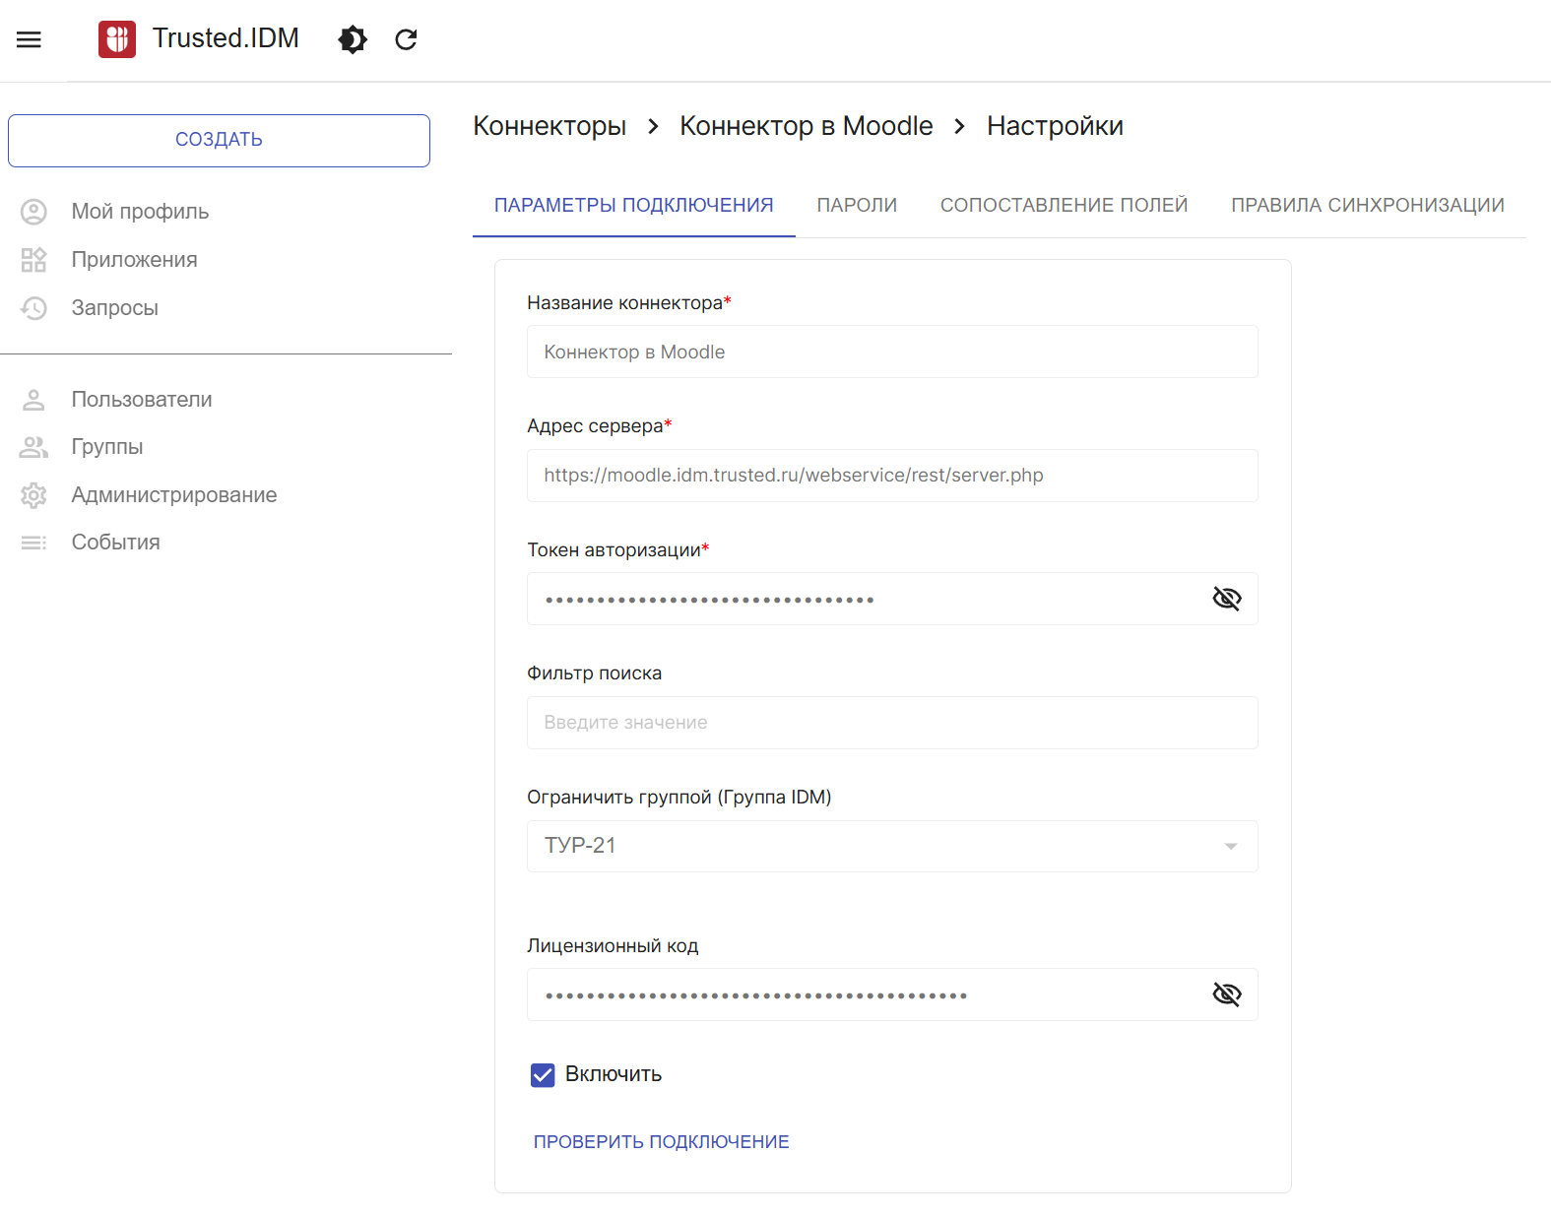Click the Trusted.IDM red logo icon
Screen dimensions: 1551x1218
coord(117,39)
